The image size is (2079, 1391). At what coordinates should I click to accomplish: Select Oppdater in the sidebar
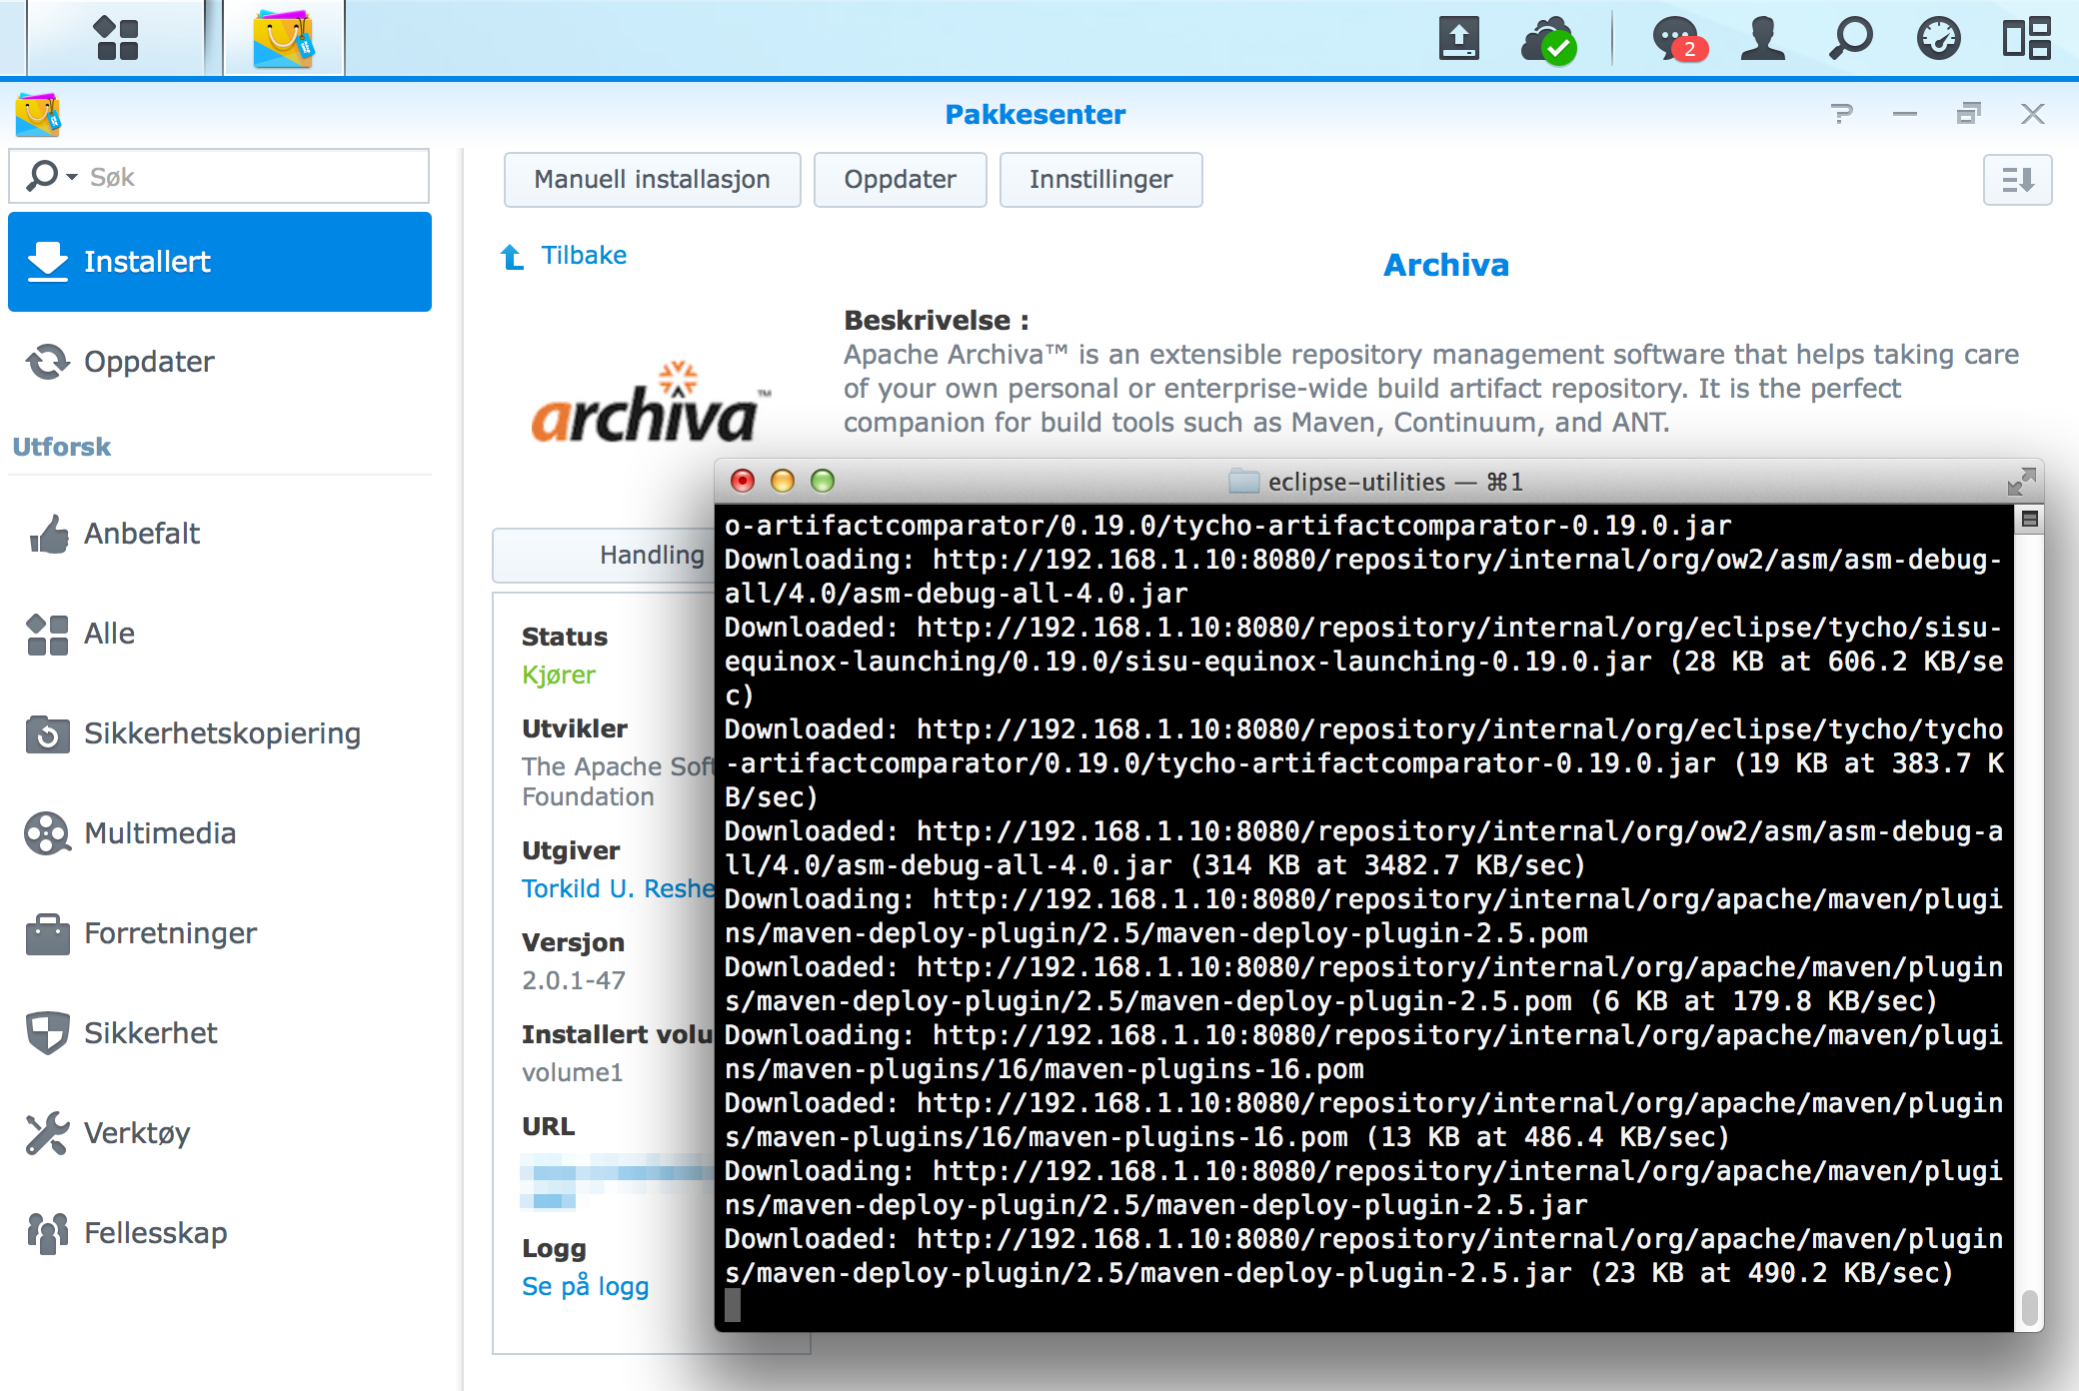tap(149, 362)
